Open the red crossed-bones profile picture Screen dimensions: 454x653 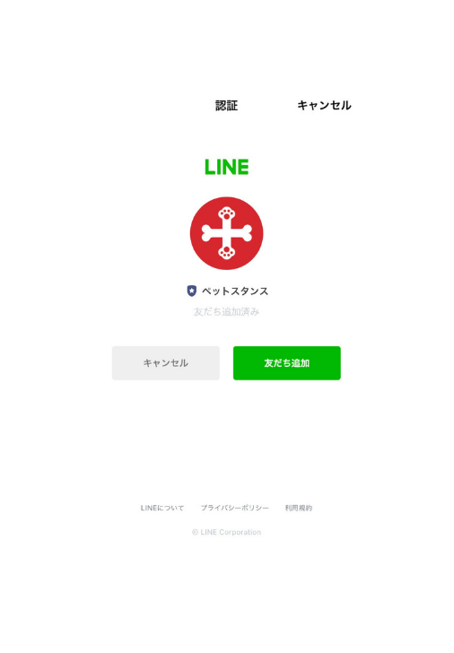[227, 233]
